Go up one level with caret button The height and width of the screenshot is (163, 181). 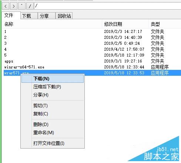point(22,6)
